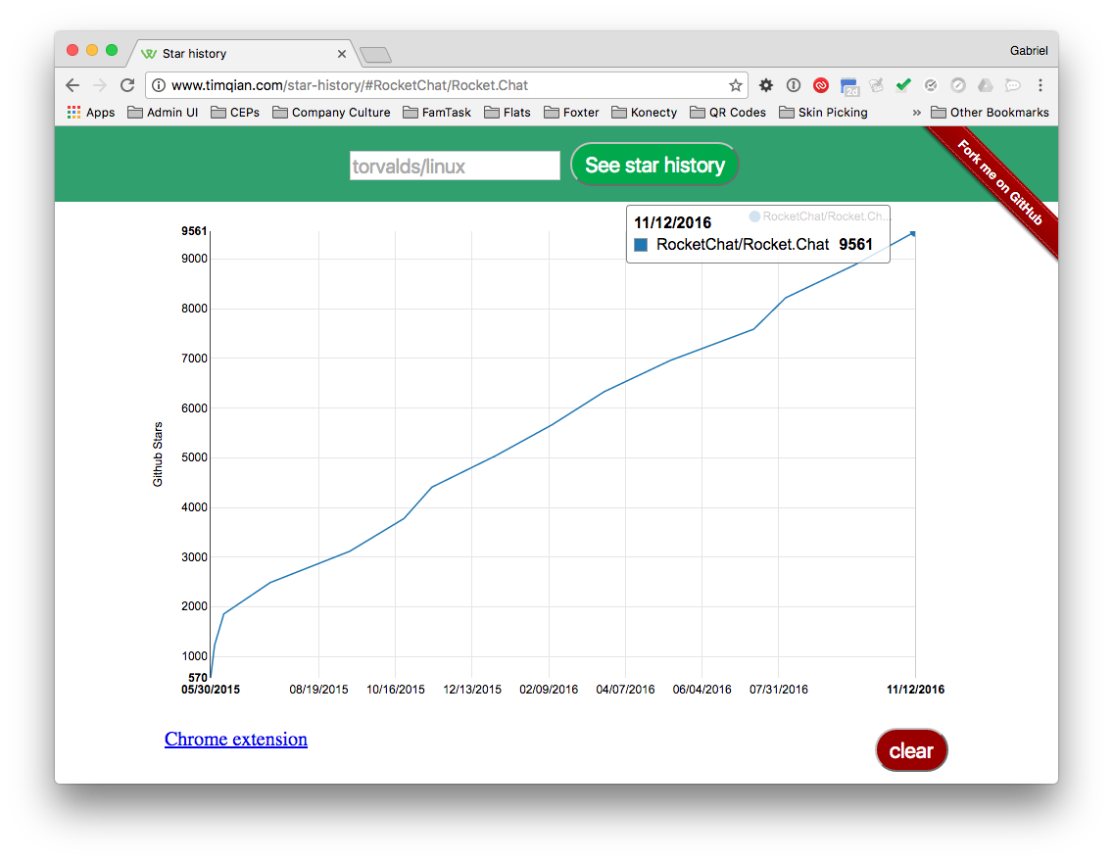This screenshot has height=862, width=1113.
Task: Click the blue RocketChat legend swatch in tooltip
Action: point(640,245)
